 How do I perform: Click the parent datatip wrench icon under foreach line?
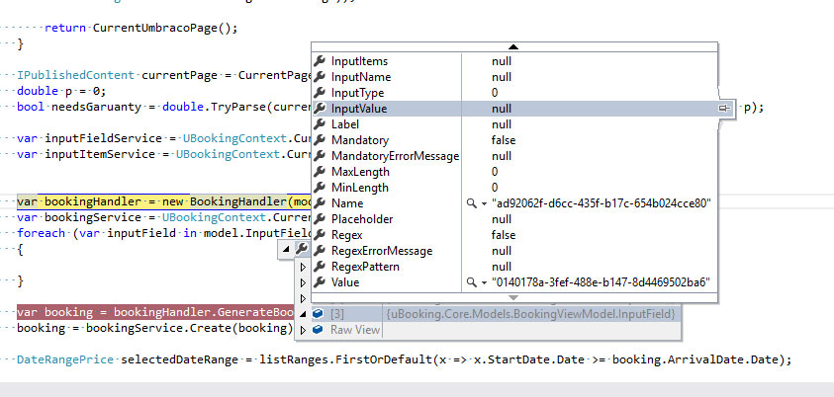[x=302, y=249]
